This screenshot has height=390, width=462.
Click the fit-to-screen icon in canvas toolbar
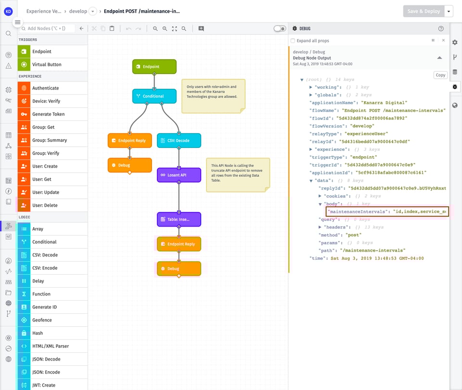click(x=174, y=28)
